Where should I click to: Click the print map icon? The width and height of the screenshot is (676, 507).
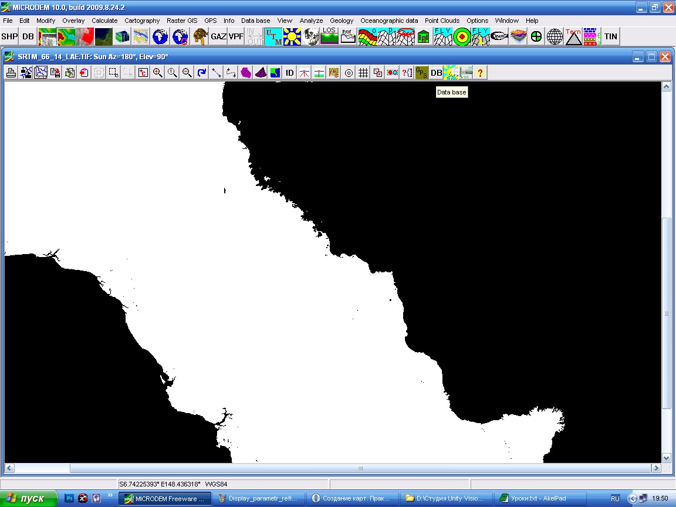click(x=11, y=73)
